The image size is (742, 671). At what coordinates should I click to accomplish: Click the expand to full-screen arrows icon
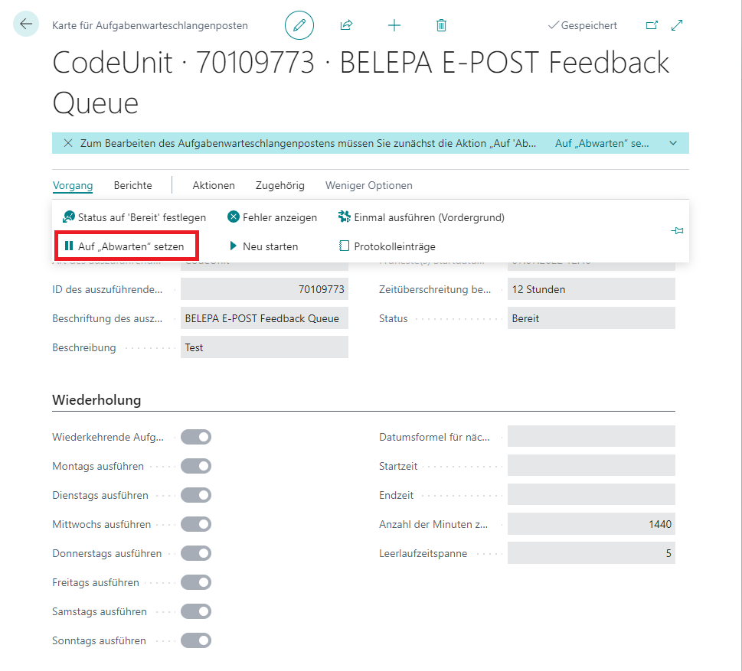677,25
